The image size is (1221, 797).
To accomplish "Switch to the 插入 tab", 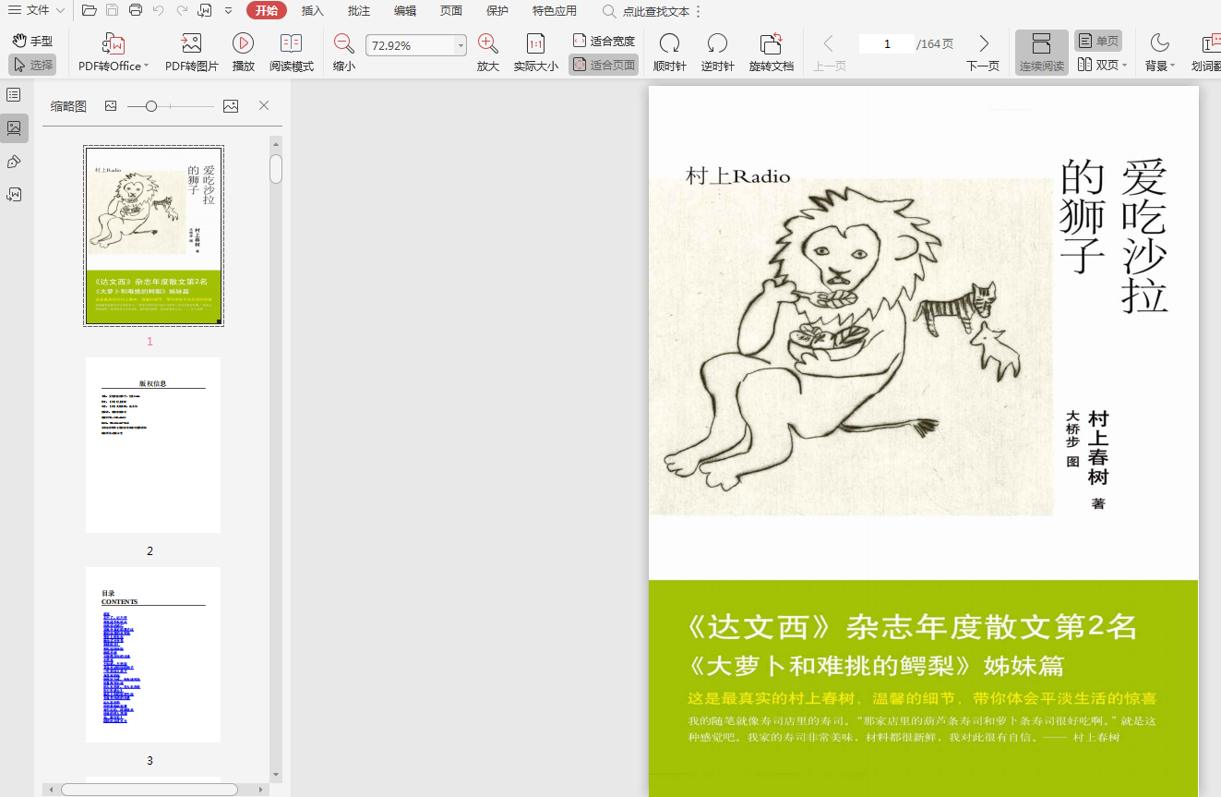I will point(313,11).
